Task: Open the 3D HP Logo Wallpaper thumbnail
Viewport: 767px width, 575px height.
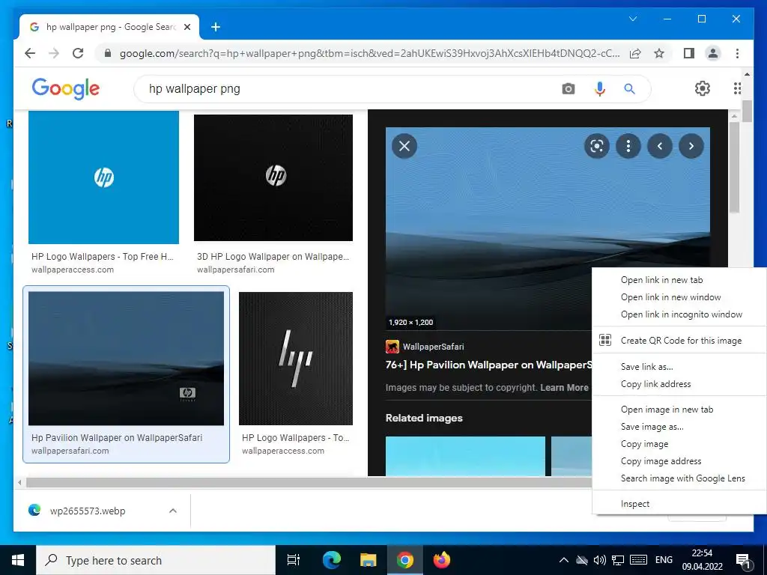Action: (x=273, y=177)
